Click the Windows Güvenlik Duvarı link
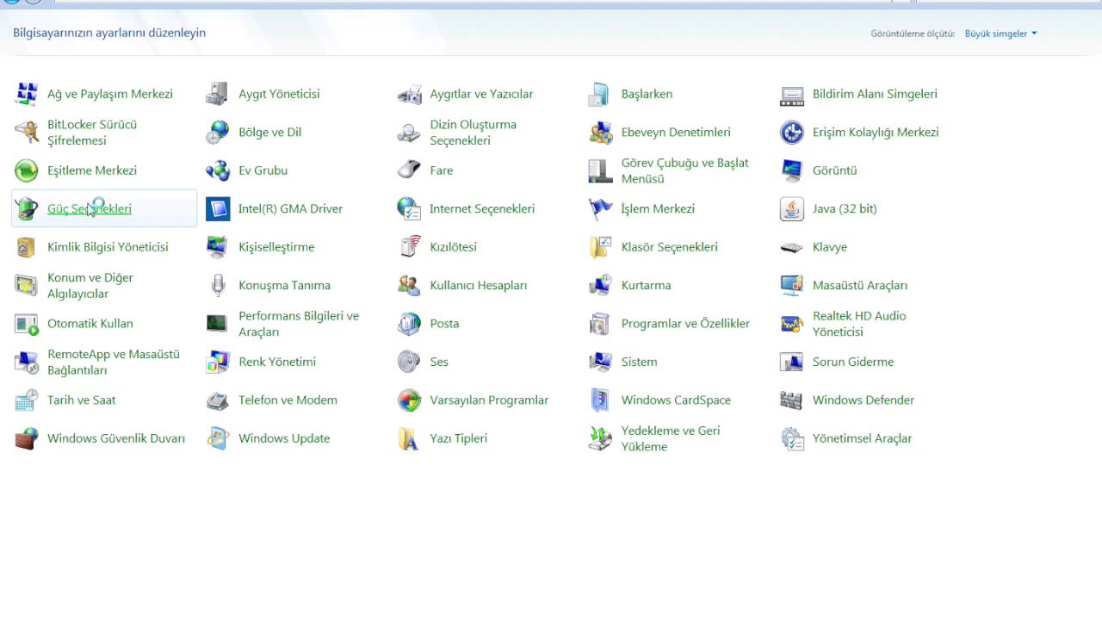The height and width of the screenshot is (620, 1102). pos(116,438)
